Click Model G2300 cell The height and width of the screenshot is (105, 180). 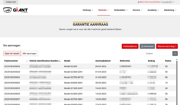click(70, 66)
